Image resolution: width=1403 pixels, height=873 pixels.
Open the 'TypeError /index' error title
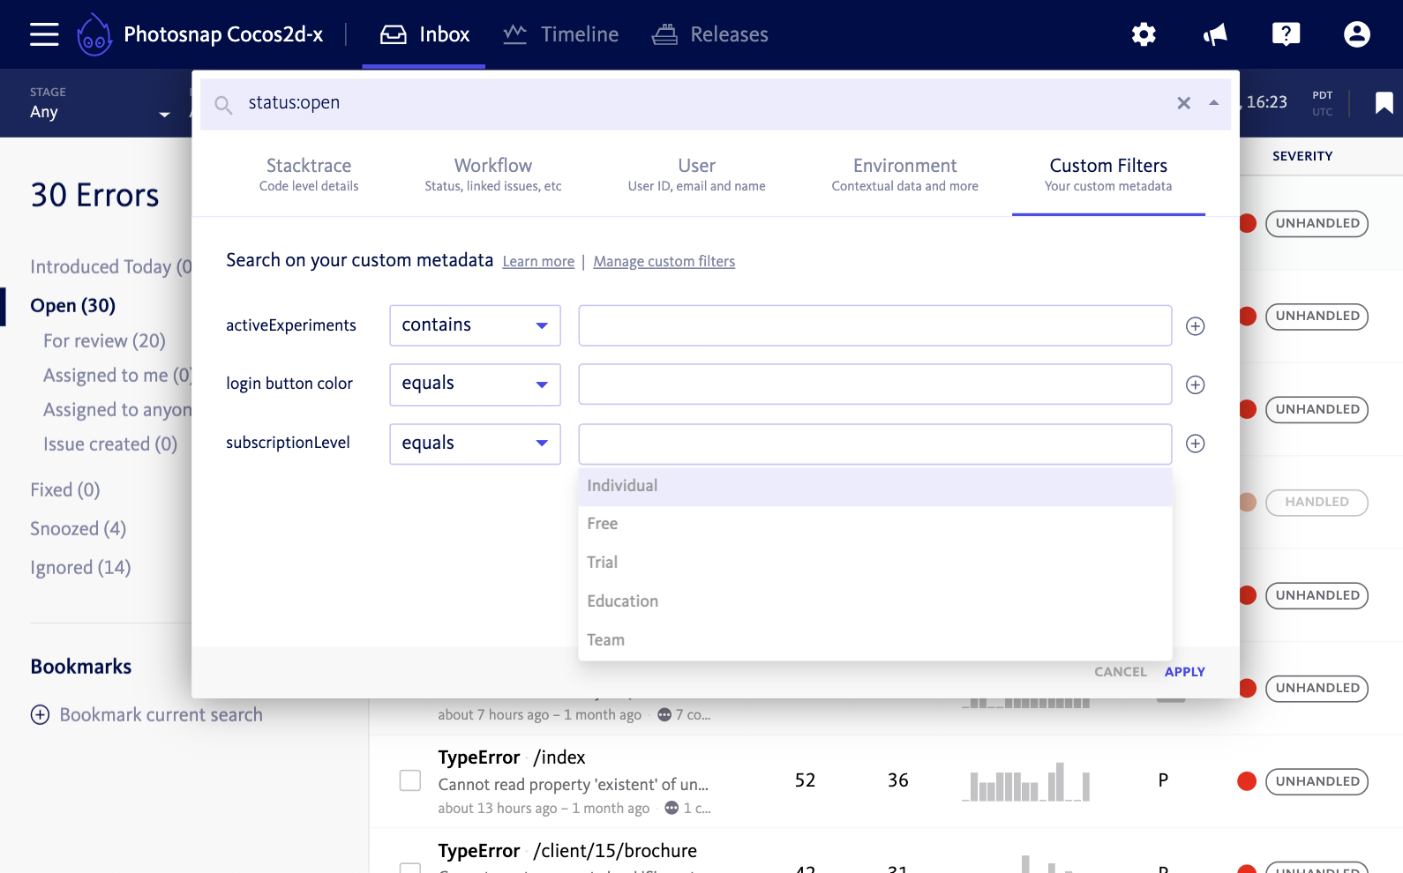coord(512,757)
